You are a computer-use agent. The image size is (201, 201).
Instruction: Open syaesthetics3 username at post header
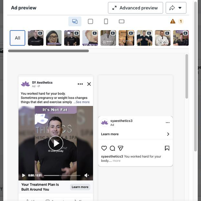click(121, 121)
